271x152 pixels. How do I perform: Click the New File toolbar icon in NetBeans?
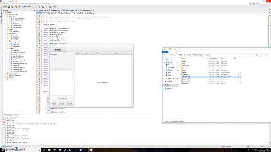pos(2,7)
